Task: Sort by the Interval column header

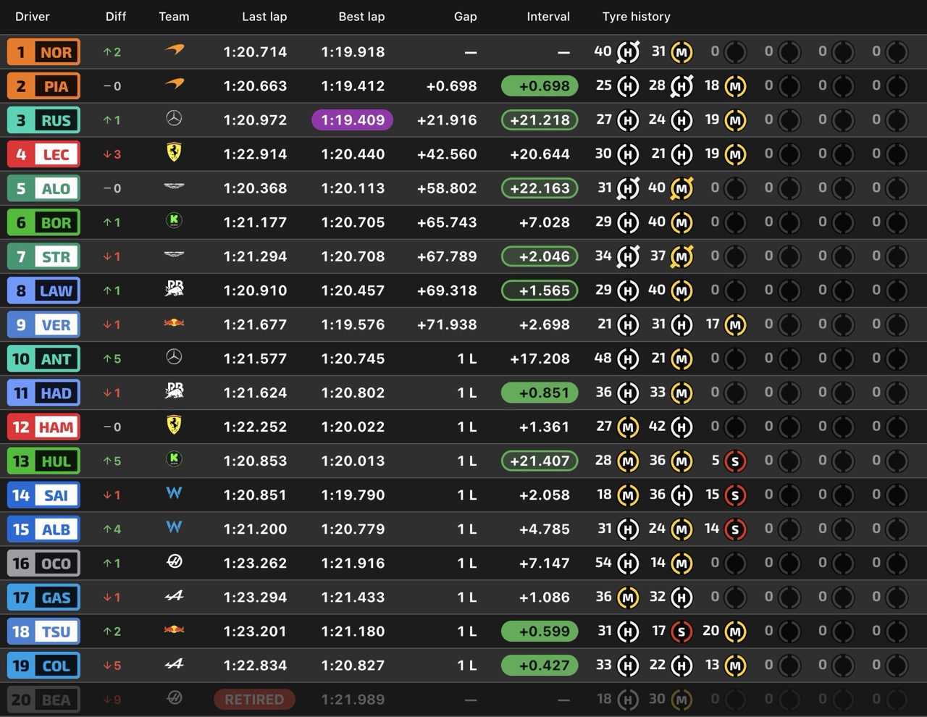Action: (548, 16)
